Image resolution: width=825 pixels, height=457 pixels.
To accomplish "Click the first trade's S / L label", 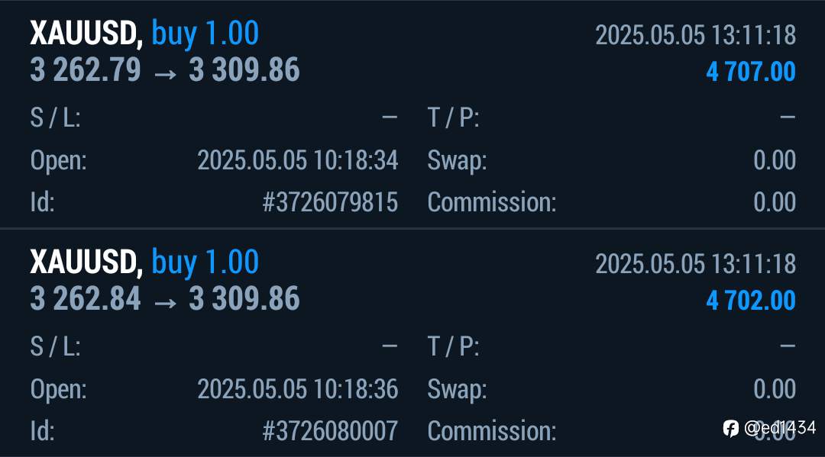I will (55, 117).
